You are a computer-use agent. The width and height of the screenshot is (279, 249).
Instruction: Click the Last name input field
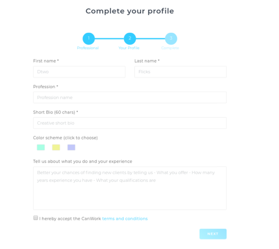(x=180, y=72)
